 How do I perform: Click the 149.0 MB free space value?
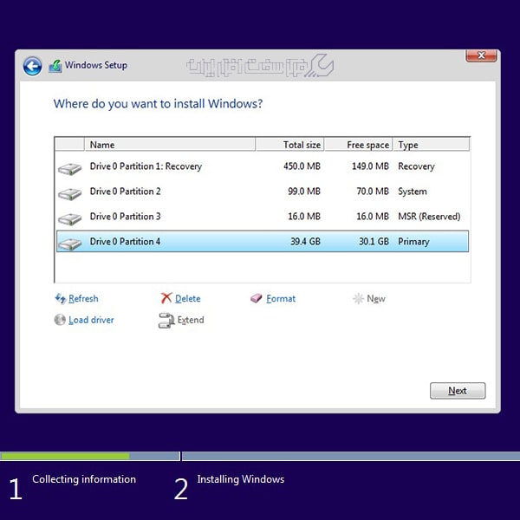click(x=370, y=166)
